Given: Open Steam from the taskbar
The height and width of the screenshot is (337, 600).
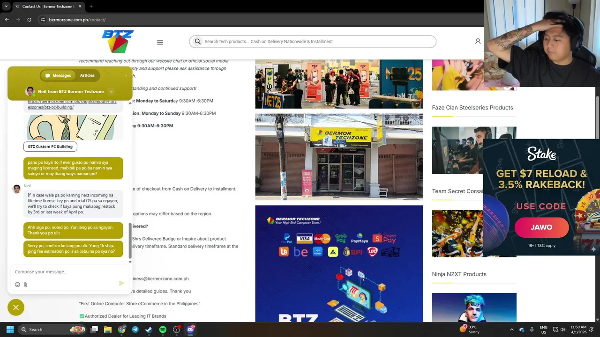Looking at the screenshot, I should click(149, 330).
